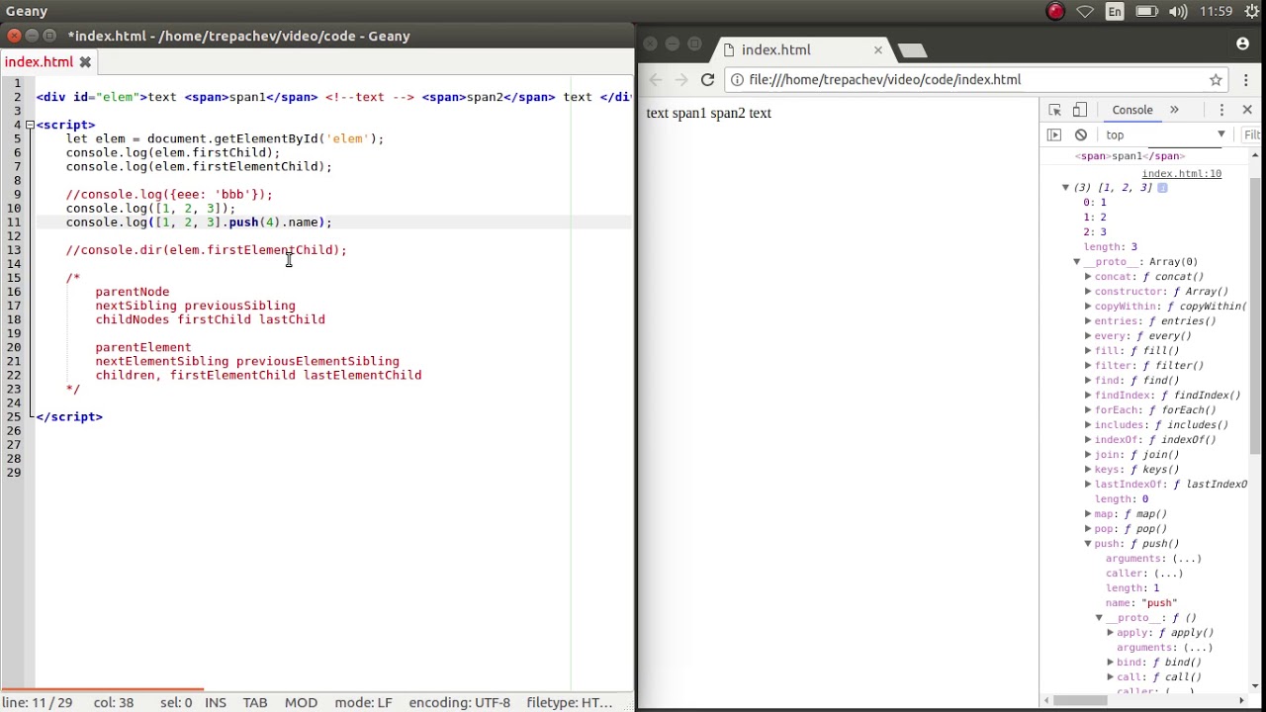This screenshot has width=1266, height=712.
Task: Show more DevTools panels chevron
Action: pyautogui.click(x=1174, y=110)
